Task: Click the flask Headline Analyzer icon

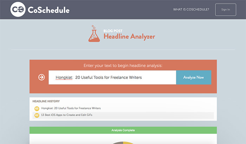Action: coord(94,34)
